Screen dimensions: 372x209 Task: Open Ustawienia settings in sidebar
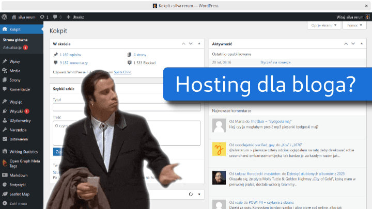pos(19,139)
